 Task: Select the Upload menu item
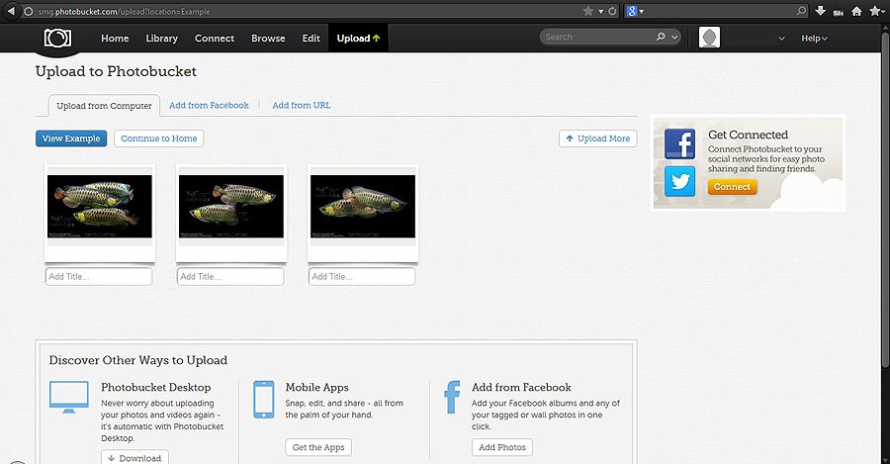358,38
